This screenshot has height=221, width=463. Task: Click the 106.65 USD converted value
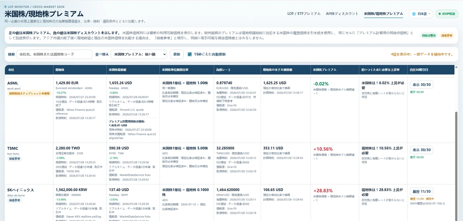pyautogui.click(x=273, y=190)
